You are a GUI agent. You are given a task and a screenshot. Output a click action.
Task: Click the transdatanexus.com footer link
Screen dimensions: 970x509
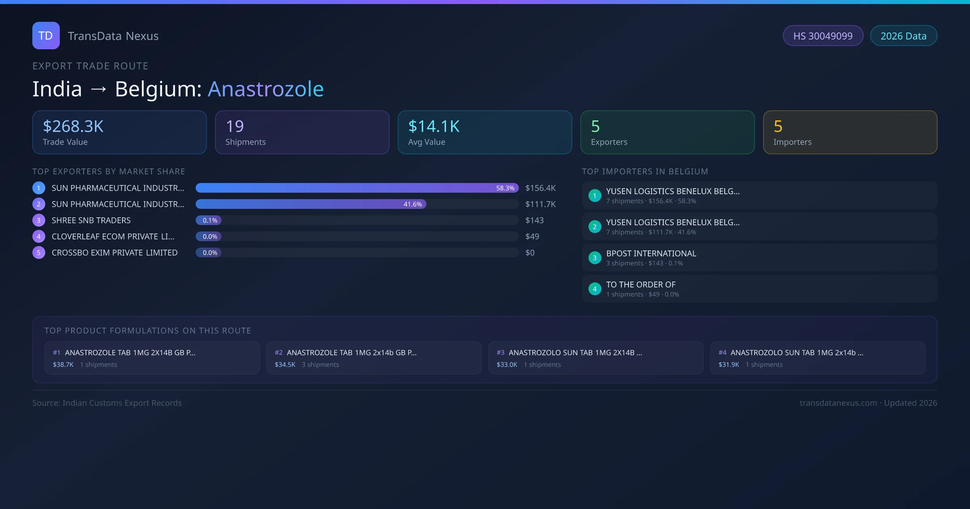coord(838,403)
